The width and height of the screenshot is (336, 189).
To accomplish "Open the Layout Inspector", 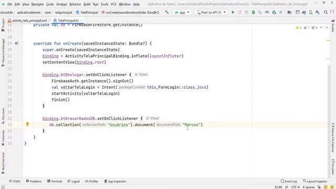I will coord(315,181).
